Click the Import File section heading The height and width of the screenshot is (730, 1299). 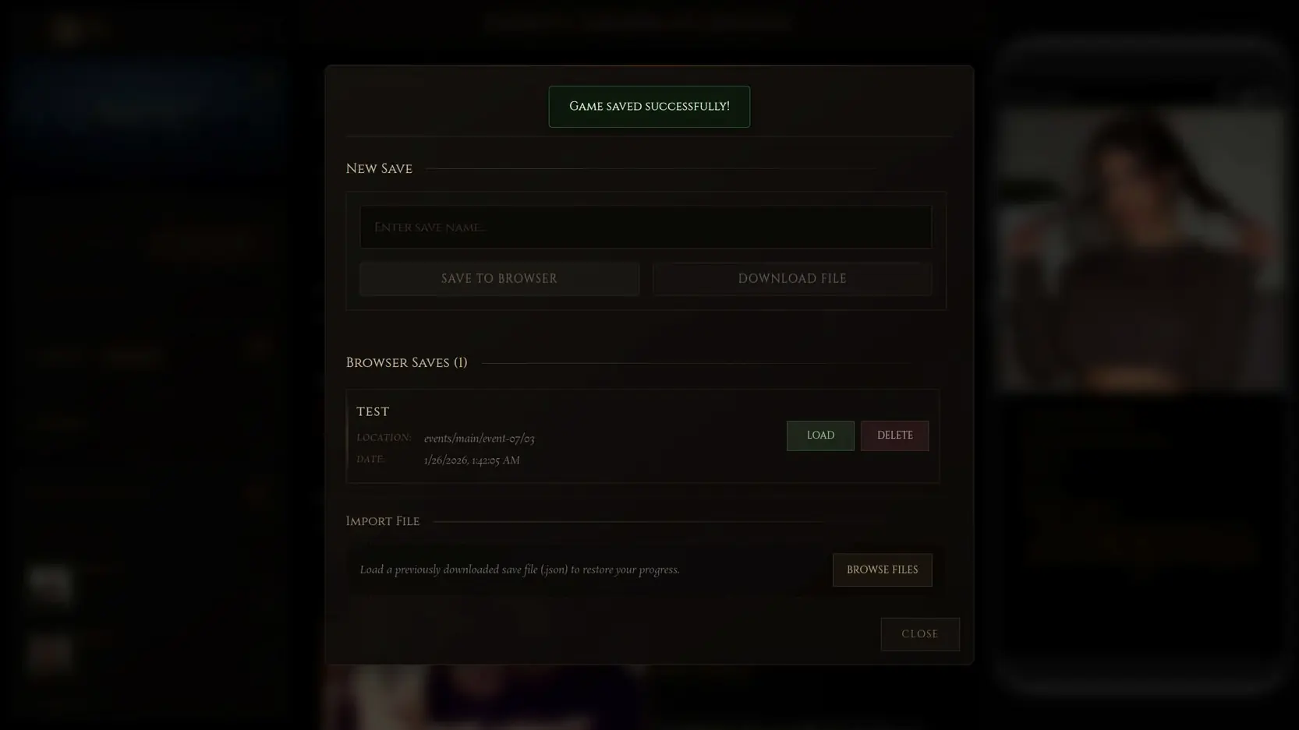coord(383,521)
